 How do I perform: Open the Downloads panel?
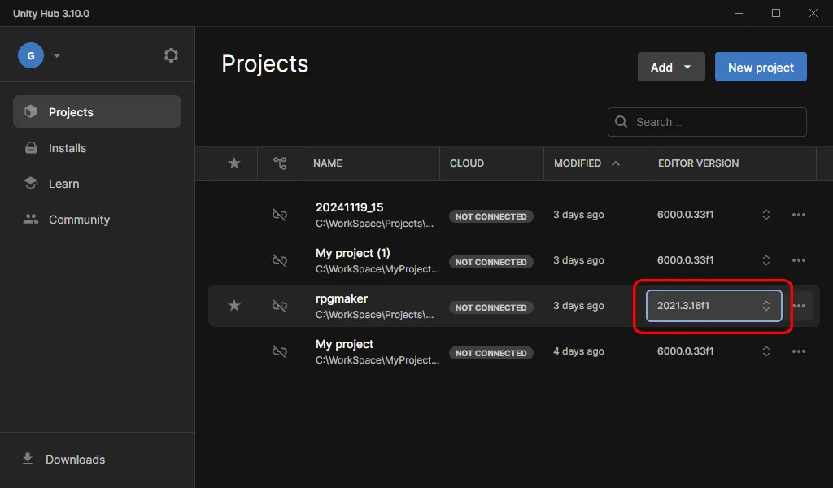[75, 460]
